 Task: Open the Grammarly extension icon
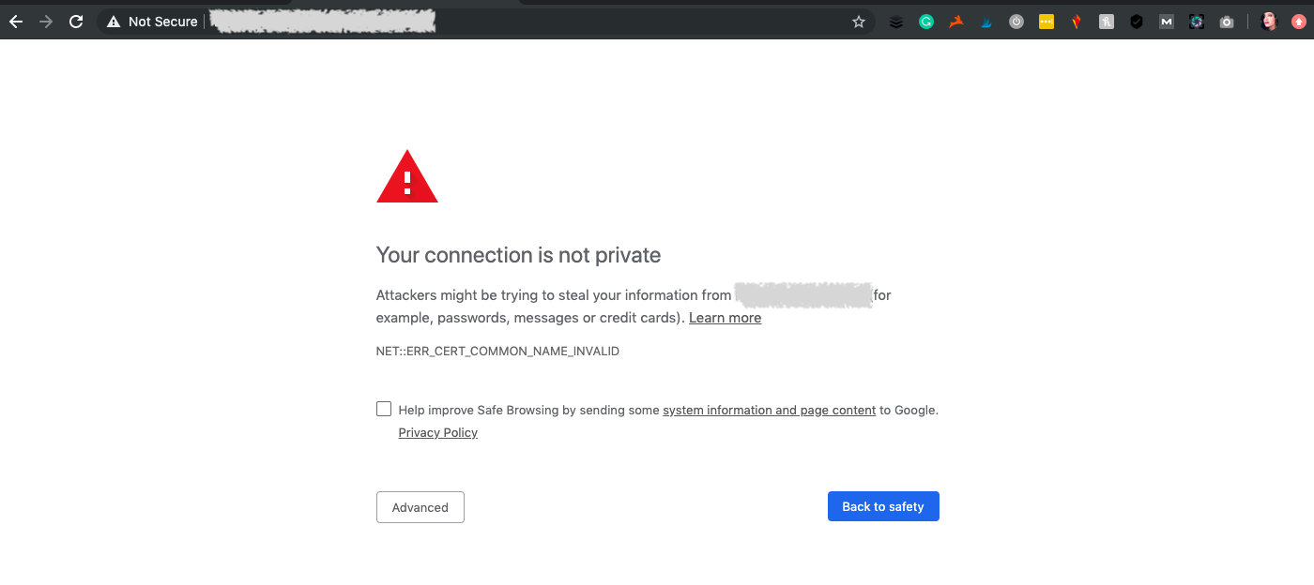(926, 22)
